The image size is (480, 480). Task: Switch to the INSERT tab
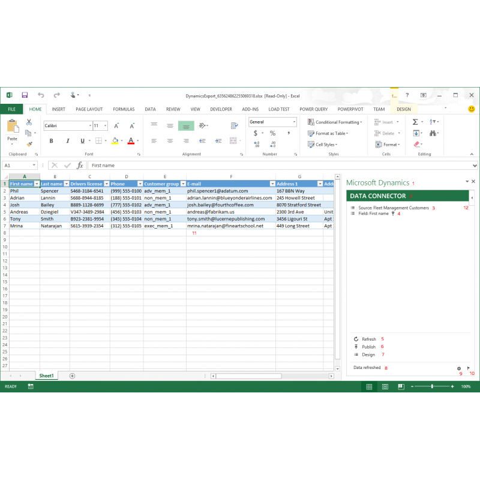[x=58, y=109]
